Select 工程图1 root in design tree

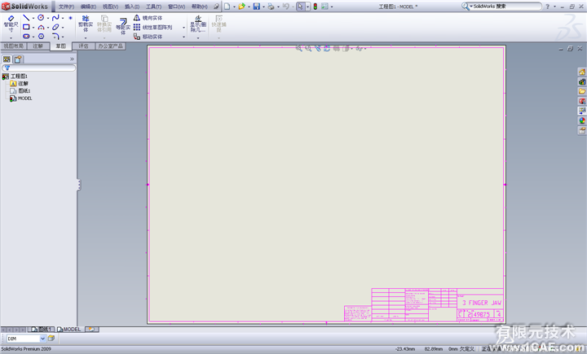coord(15,76)
